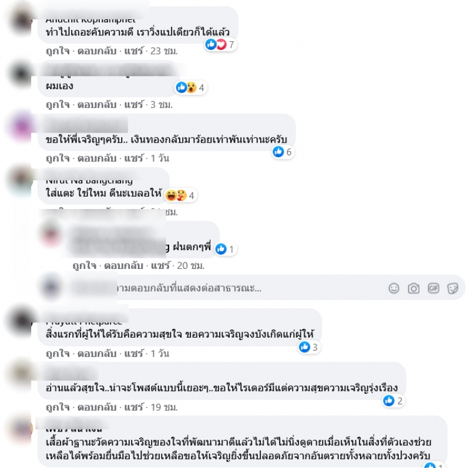Click the public reply text field

pyautogui.click(x=228, y=288)
